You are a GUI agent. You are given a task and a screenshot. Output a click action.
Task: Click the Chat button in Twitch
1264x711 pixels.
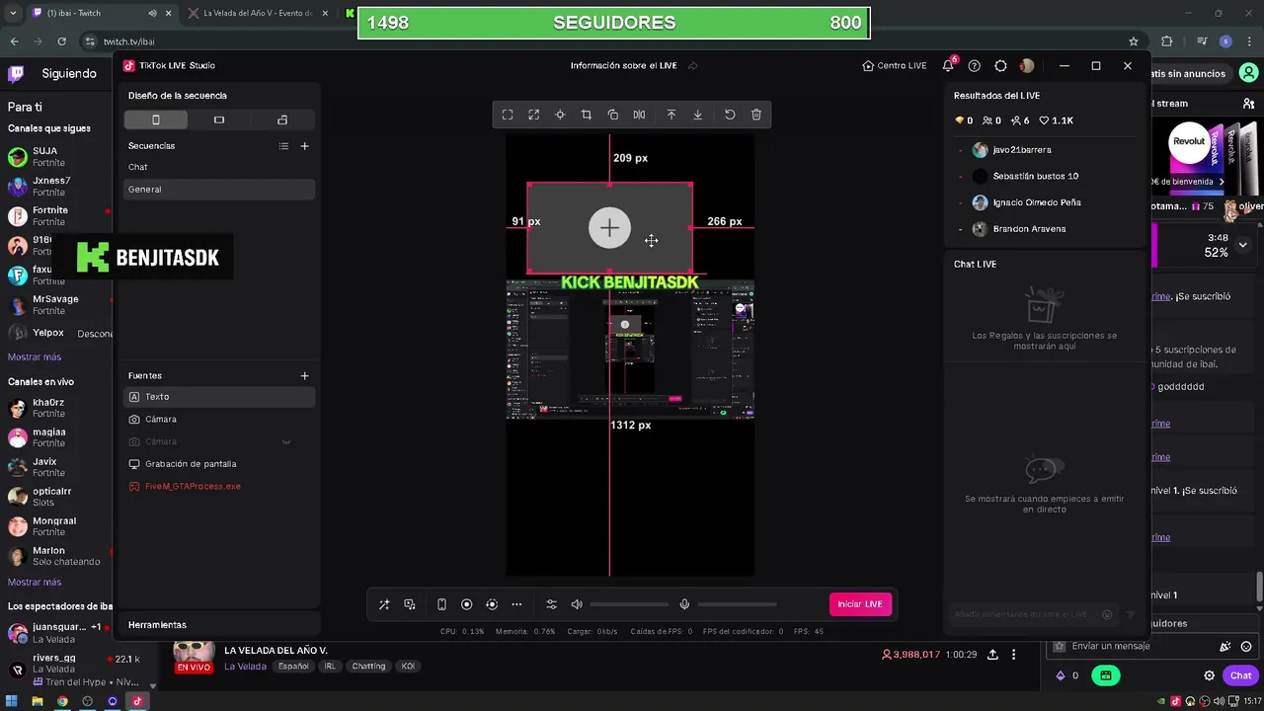[1240, 675]
